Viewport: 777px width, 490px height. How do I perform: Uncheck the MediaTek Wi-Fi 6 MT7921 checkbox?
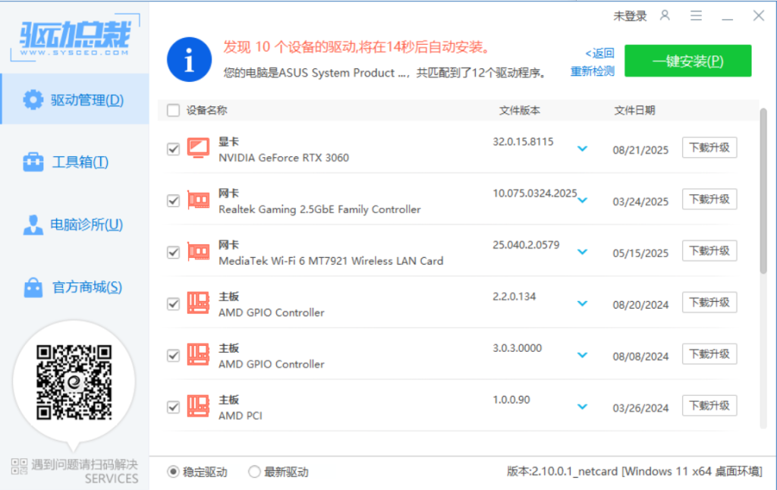[x=173, y=252]
